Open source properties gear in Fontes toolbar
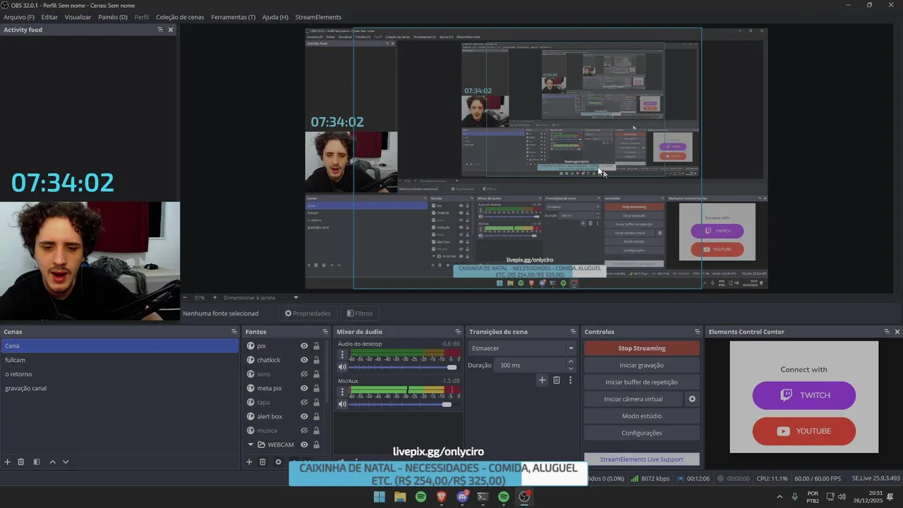 point(278,462)
